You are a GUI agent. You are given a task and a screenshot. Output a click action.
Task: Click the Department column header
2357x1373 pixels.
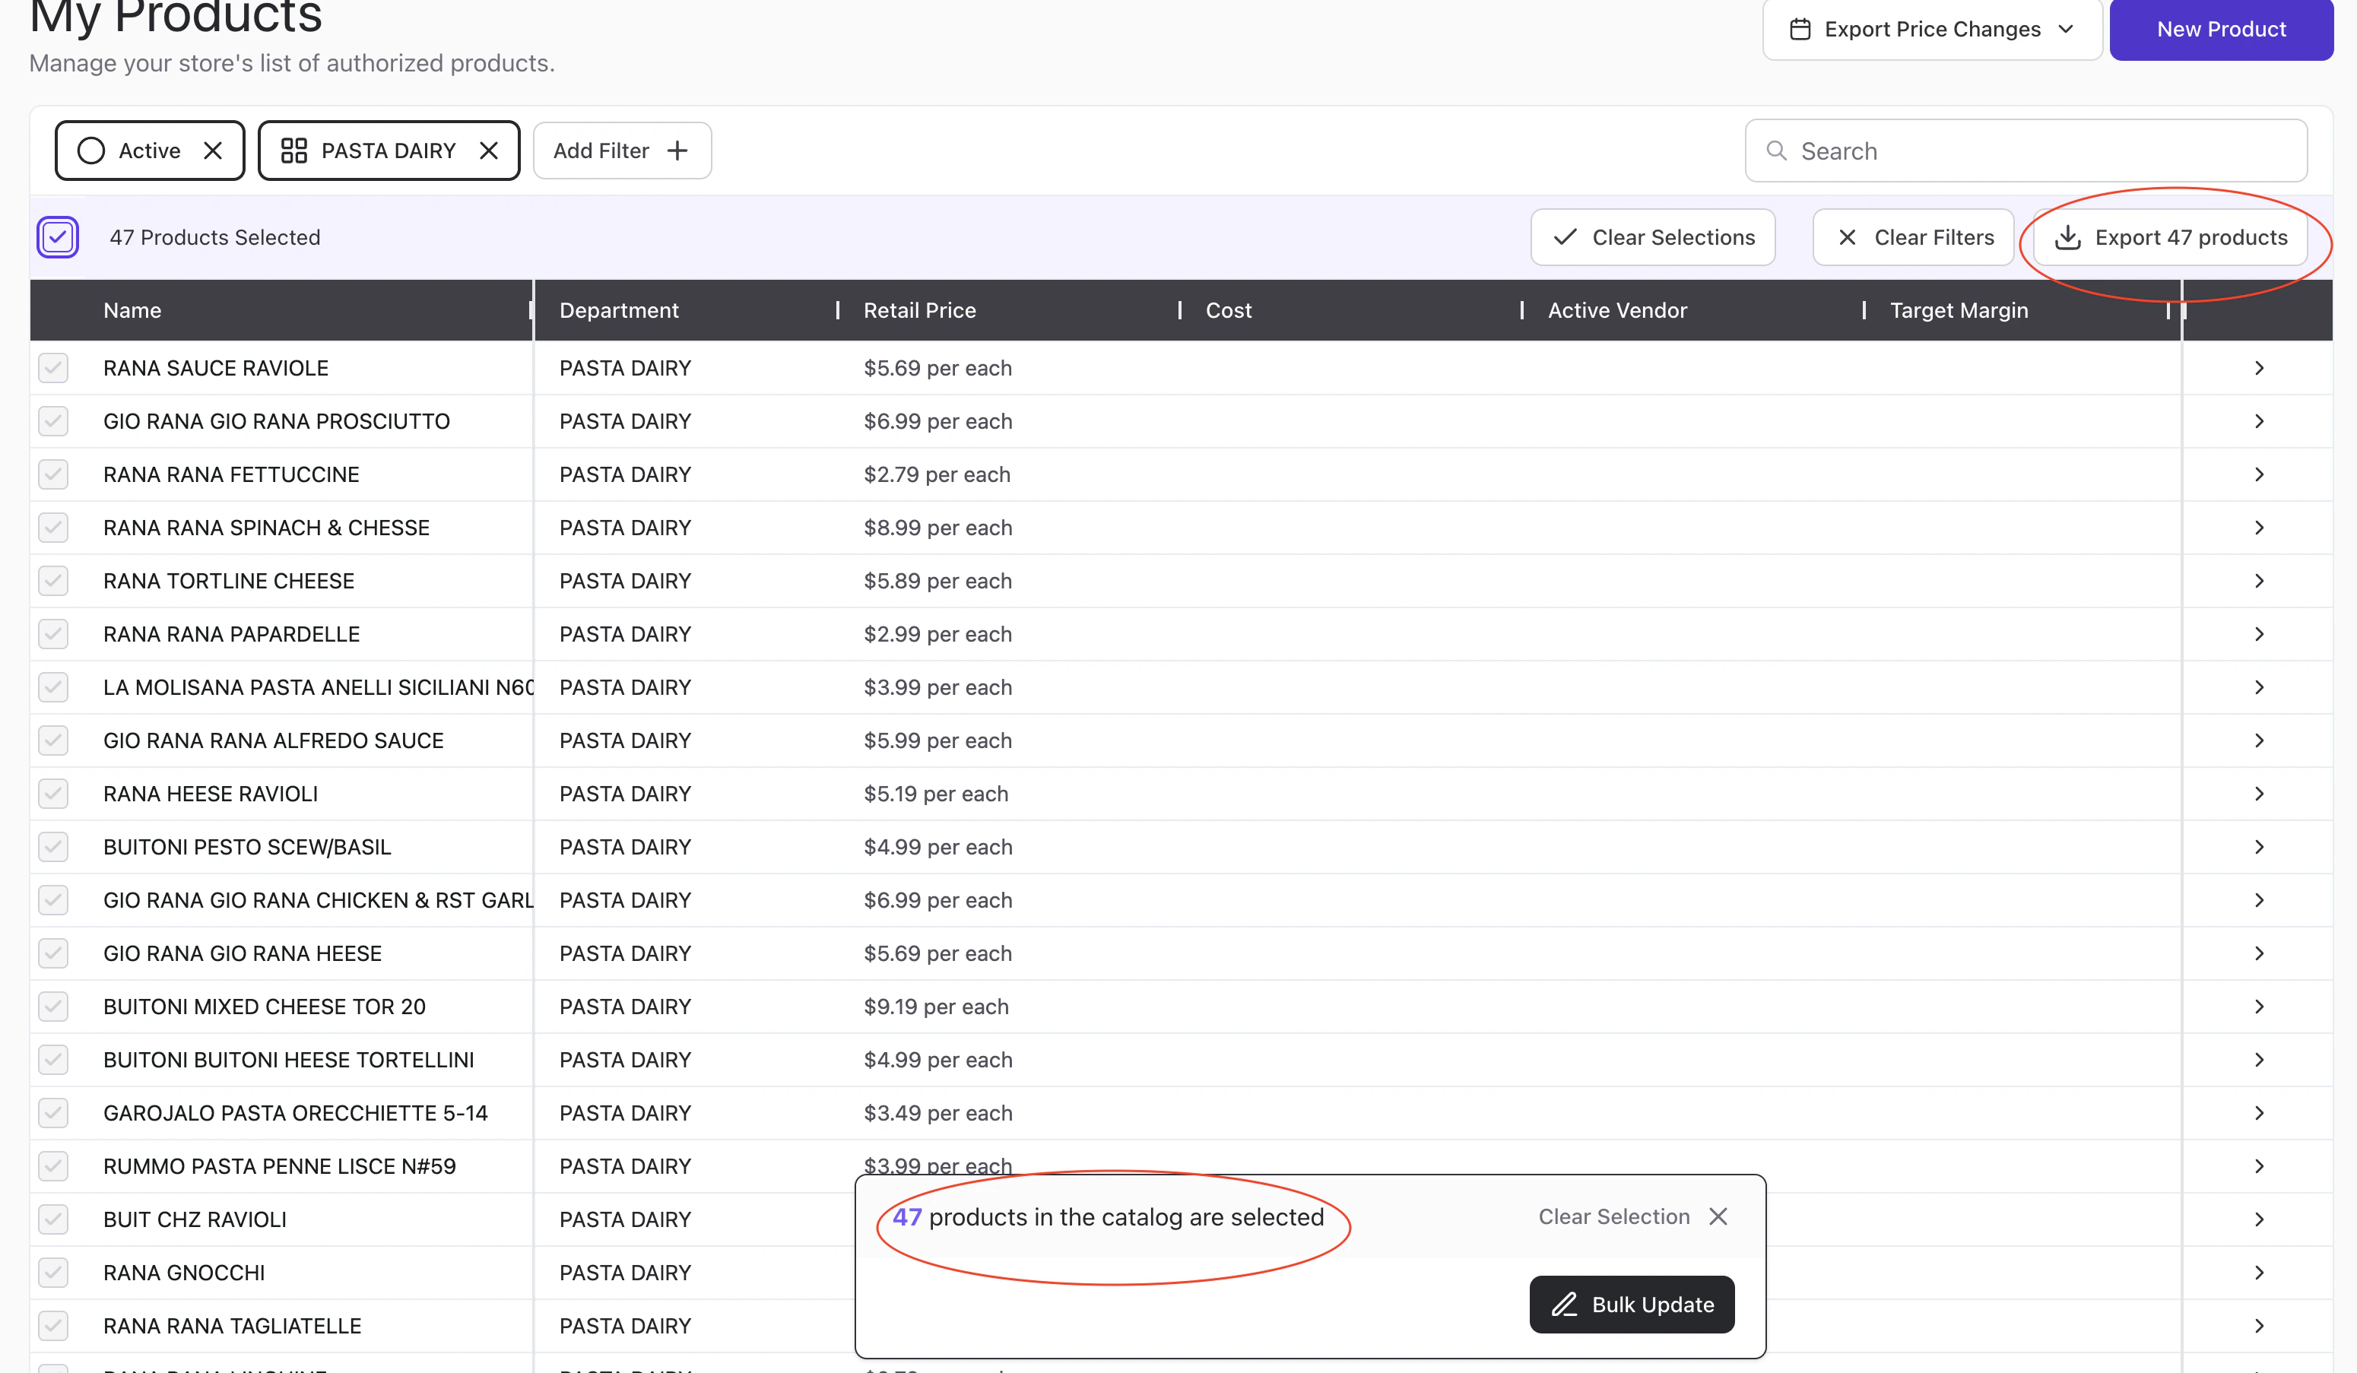click(618, 310)
